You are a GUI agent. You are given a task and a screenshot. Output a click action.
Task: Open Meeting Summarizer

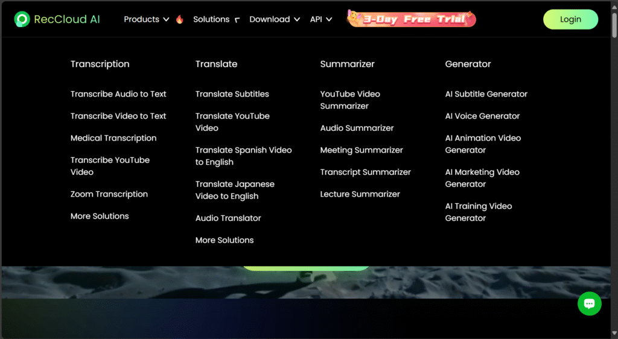click(362, 150)
